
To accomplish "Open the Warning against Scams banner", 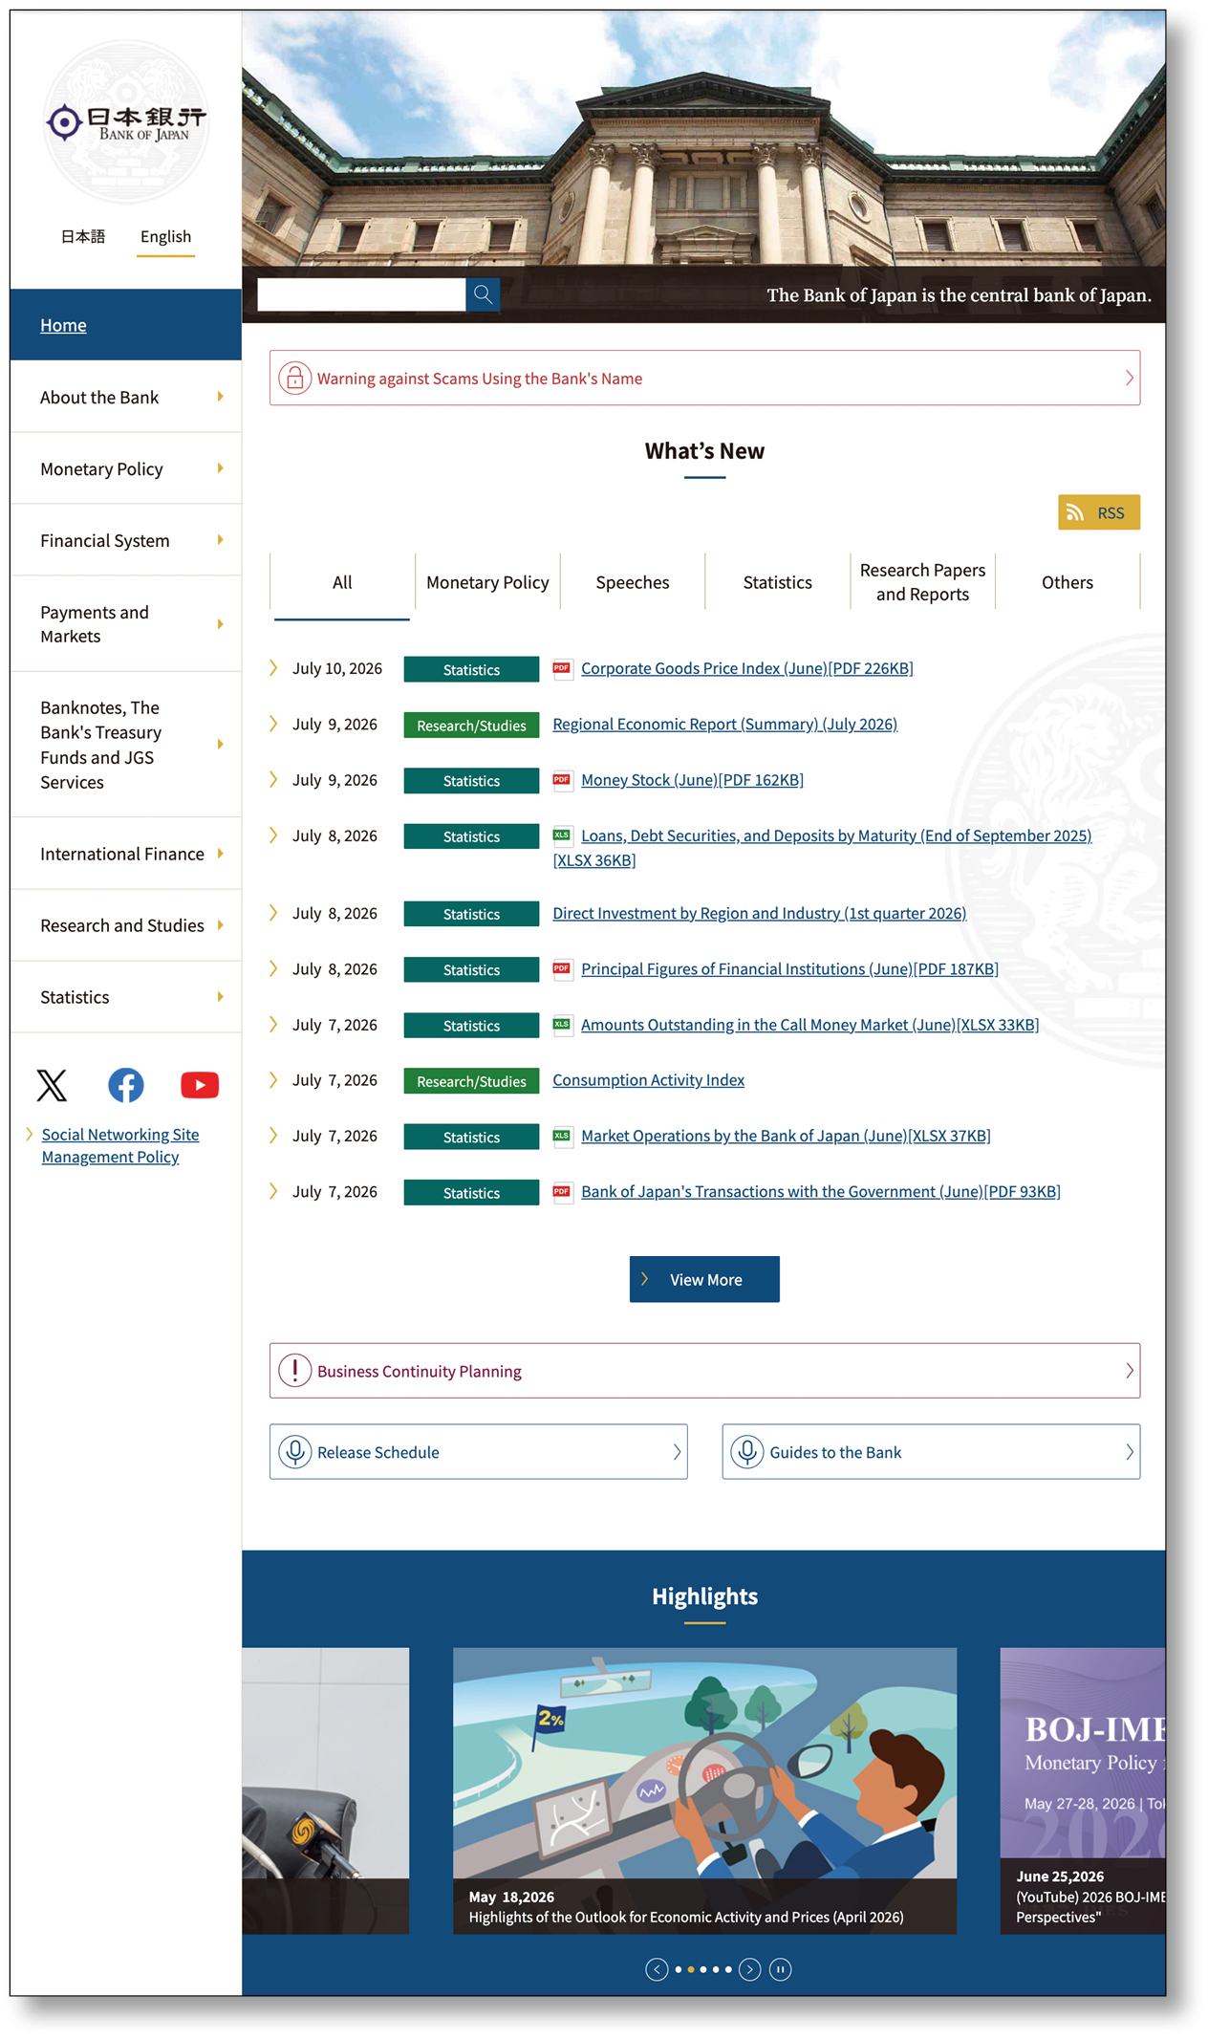I will click(704, 379).
